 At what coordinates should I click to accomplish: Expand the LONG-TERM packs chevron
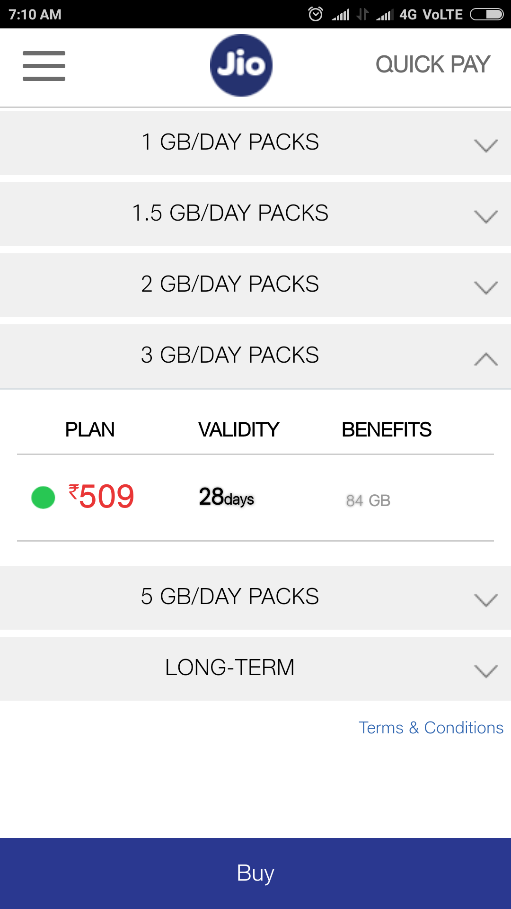click(486, 671)
